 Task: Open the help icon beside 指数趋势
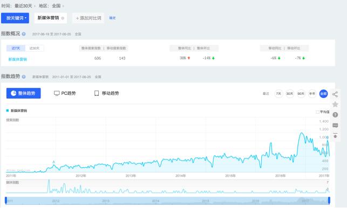(24, 77)
